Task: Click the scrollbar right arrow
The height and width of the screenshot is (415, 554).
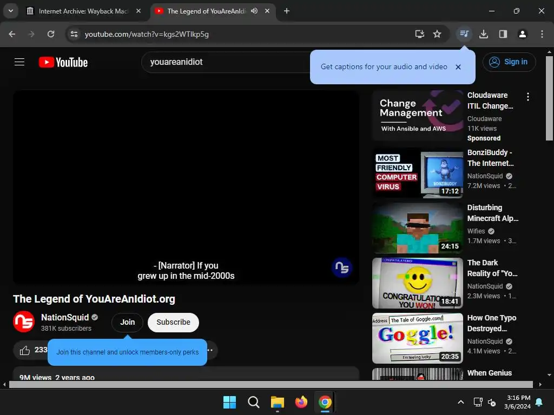Action: [x=540, y=384]
